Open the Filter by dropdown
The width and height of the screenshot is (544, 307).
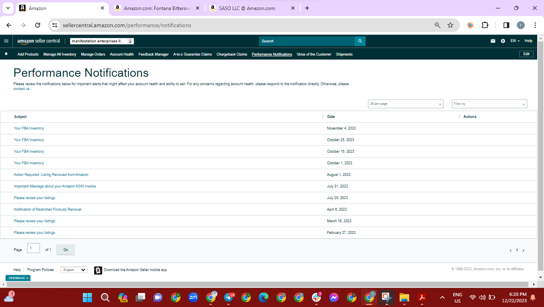pos(490,104)
